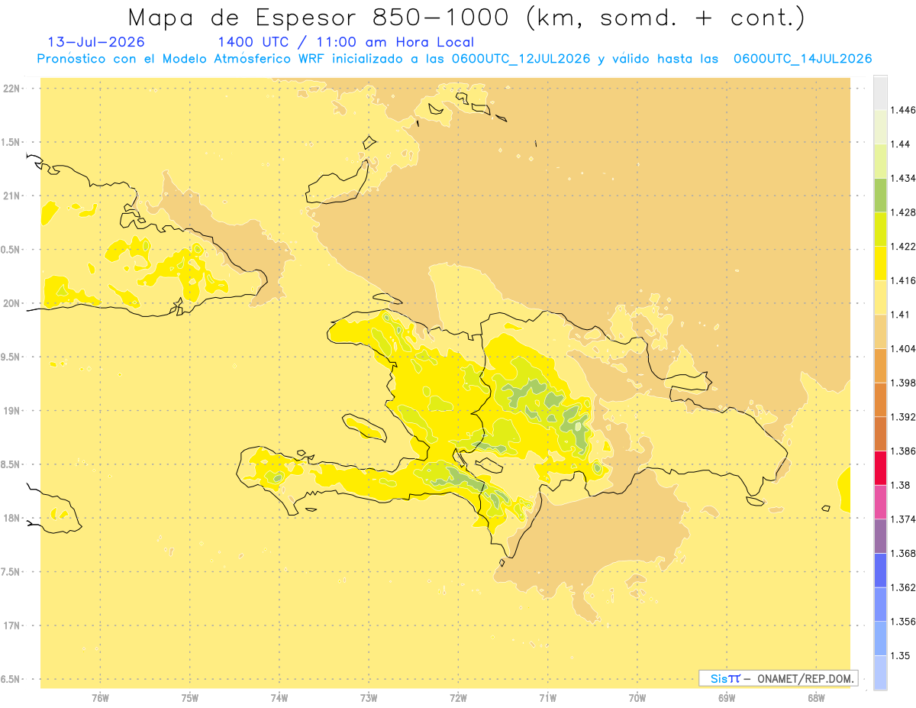Viewport: 916px width, 708px height.
Task: Click the tan legend swatch below 1.41
Action: coord(880,331)
